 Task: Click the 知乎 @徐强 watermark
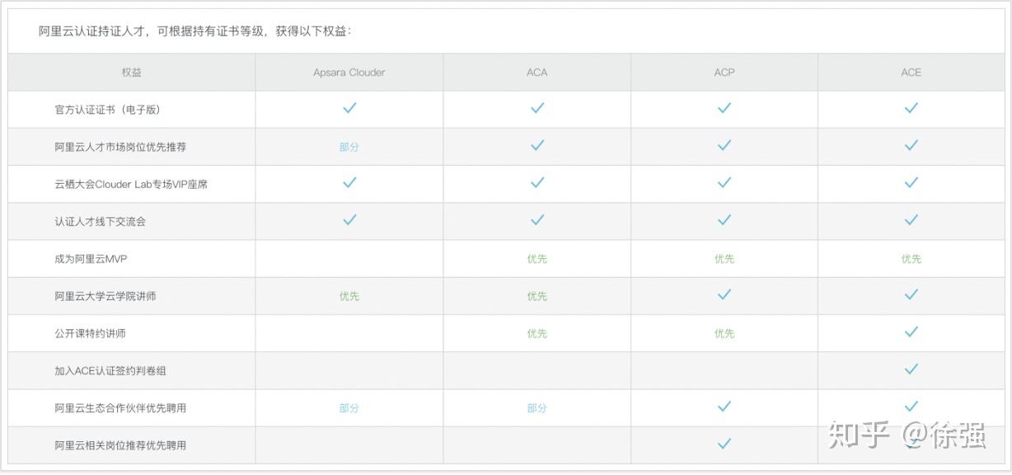[x=907, y=435]
